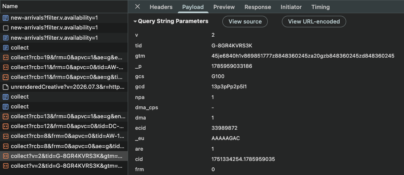404x175 pixels.
Task: Go to the Response tab
Action: coord(257,7)
